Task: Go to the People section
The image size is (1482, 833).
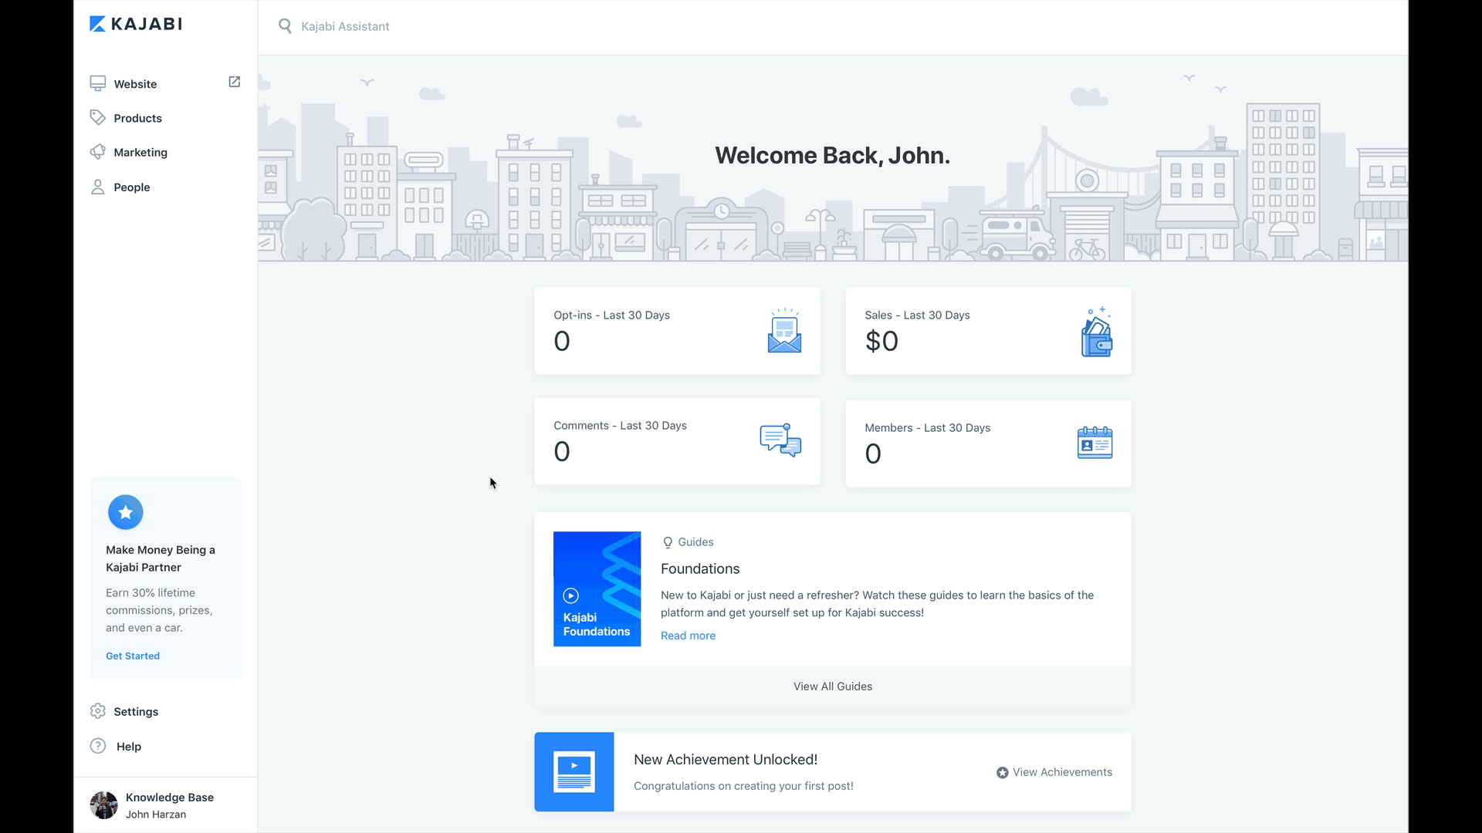Action: [131, 187]
